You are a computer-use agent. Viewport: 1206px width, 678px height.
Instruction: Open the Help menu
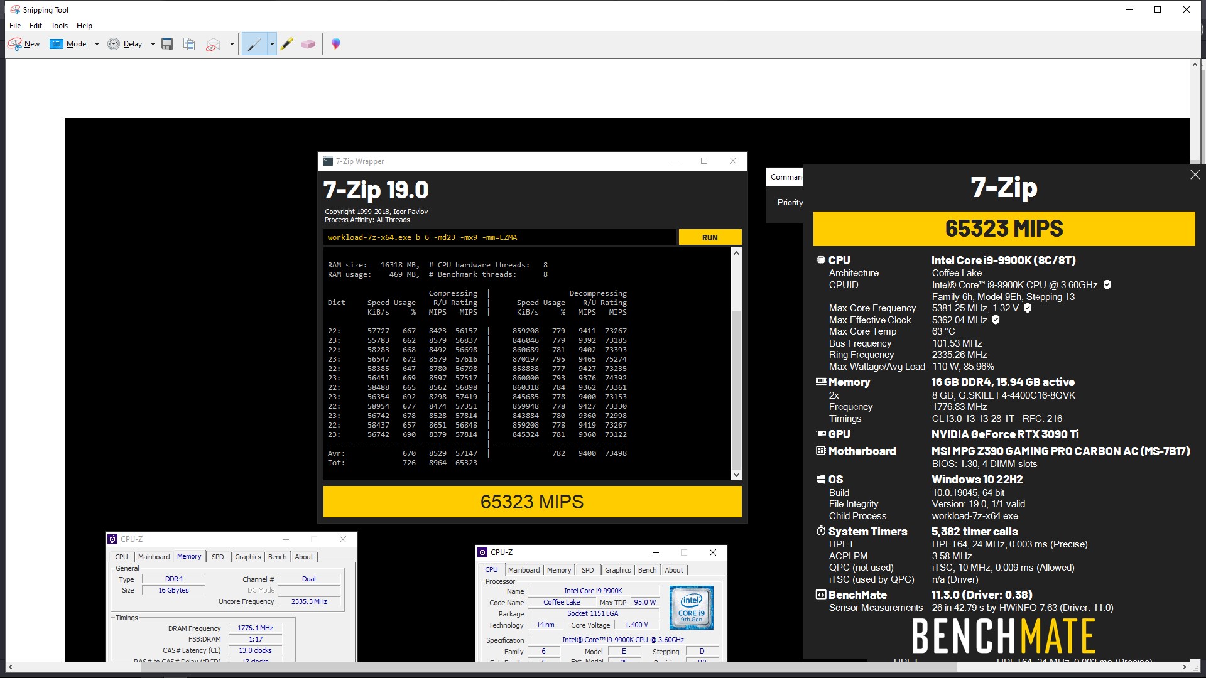(x=84, y=26)
